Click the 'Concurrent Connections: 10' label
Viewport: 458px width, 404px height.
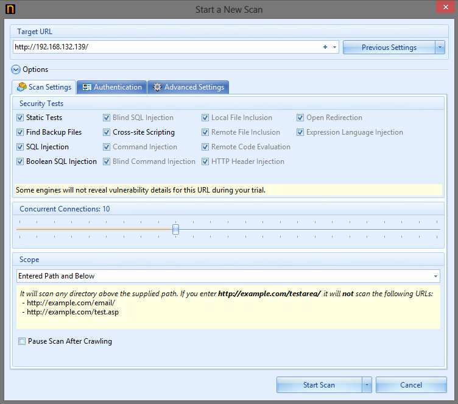coord(65,209)
